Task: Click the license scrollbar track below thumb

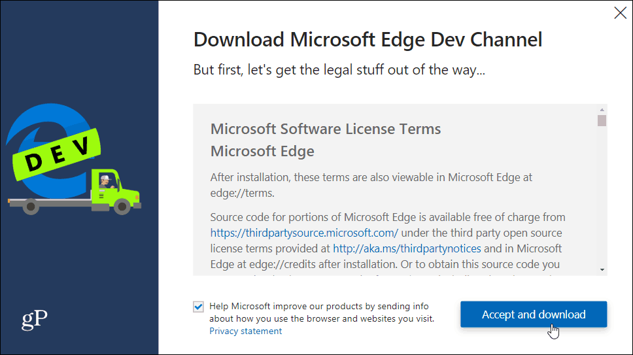Action: (602, 195)
